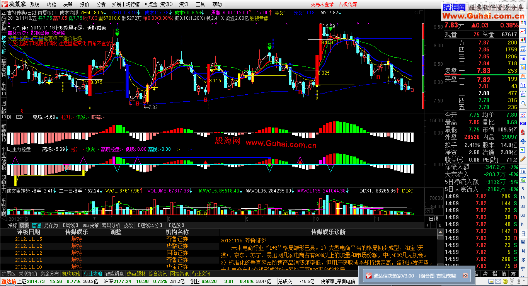Screen dimensions: 528x286
Task: Select the DDE决策 template
Action: pyautogui.click(x=91, y=225)
